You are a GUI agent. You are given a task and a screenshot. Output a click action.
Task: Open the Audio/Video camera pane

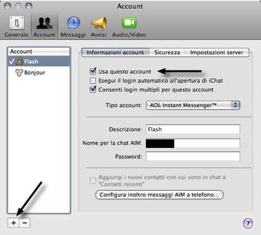(x=129, y=26)
